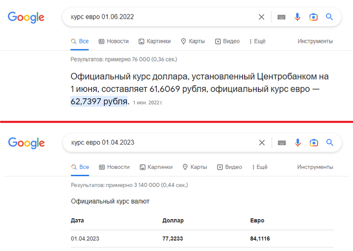353x251 pixels.
Task: Expand the bottom Ещё menu
Action: click(x=258, y=167)
